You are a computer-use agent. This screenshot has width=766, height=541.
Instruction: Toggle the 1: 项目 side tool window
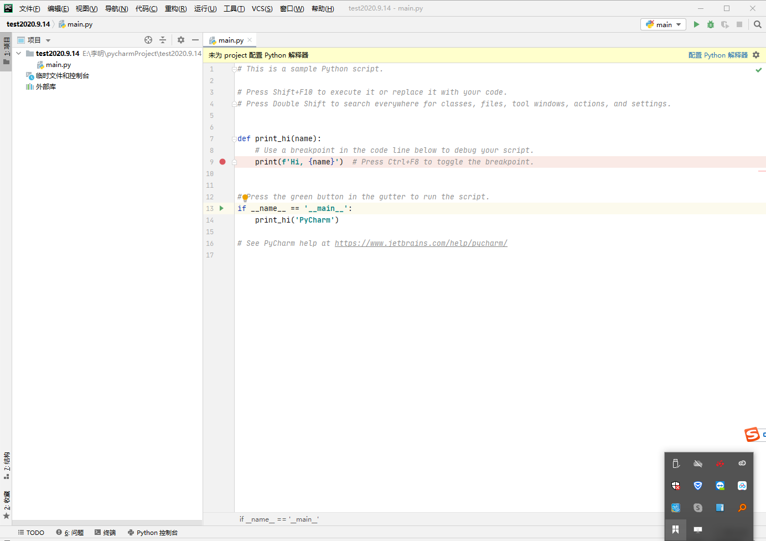(6, 51)
